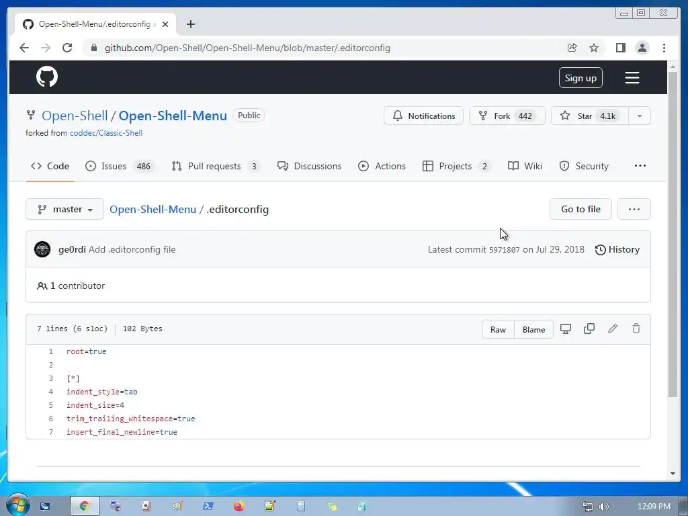Click the Sign up button

[580, 78]
